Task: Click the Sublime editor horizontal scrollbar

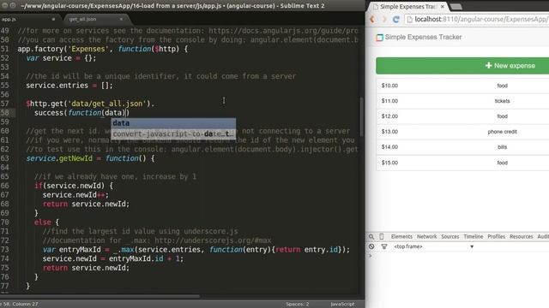Action: coord(100,297)
